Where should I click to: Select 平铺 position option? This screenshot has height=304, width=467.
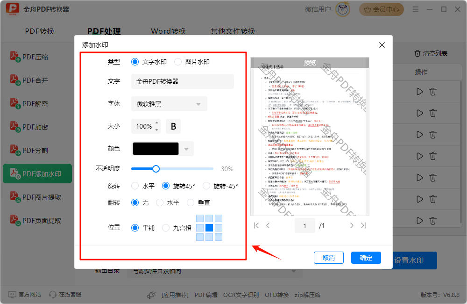(x=135, y=228)
